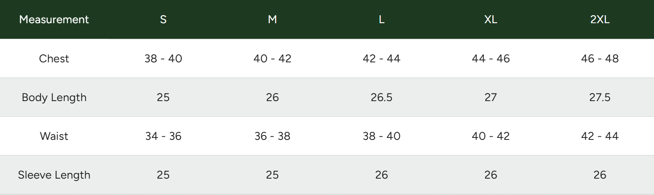Select the 2XL size column header
The height and width of the screenshot is (195, 654).
tap(600, 19)
